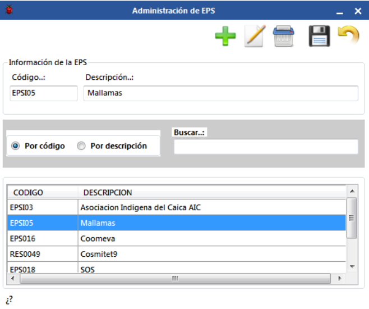Click the Descripción text field

coord(220,93)
